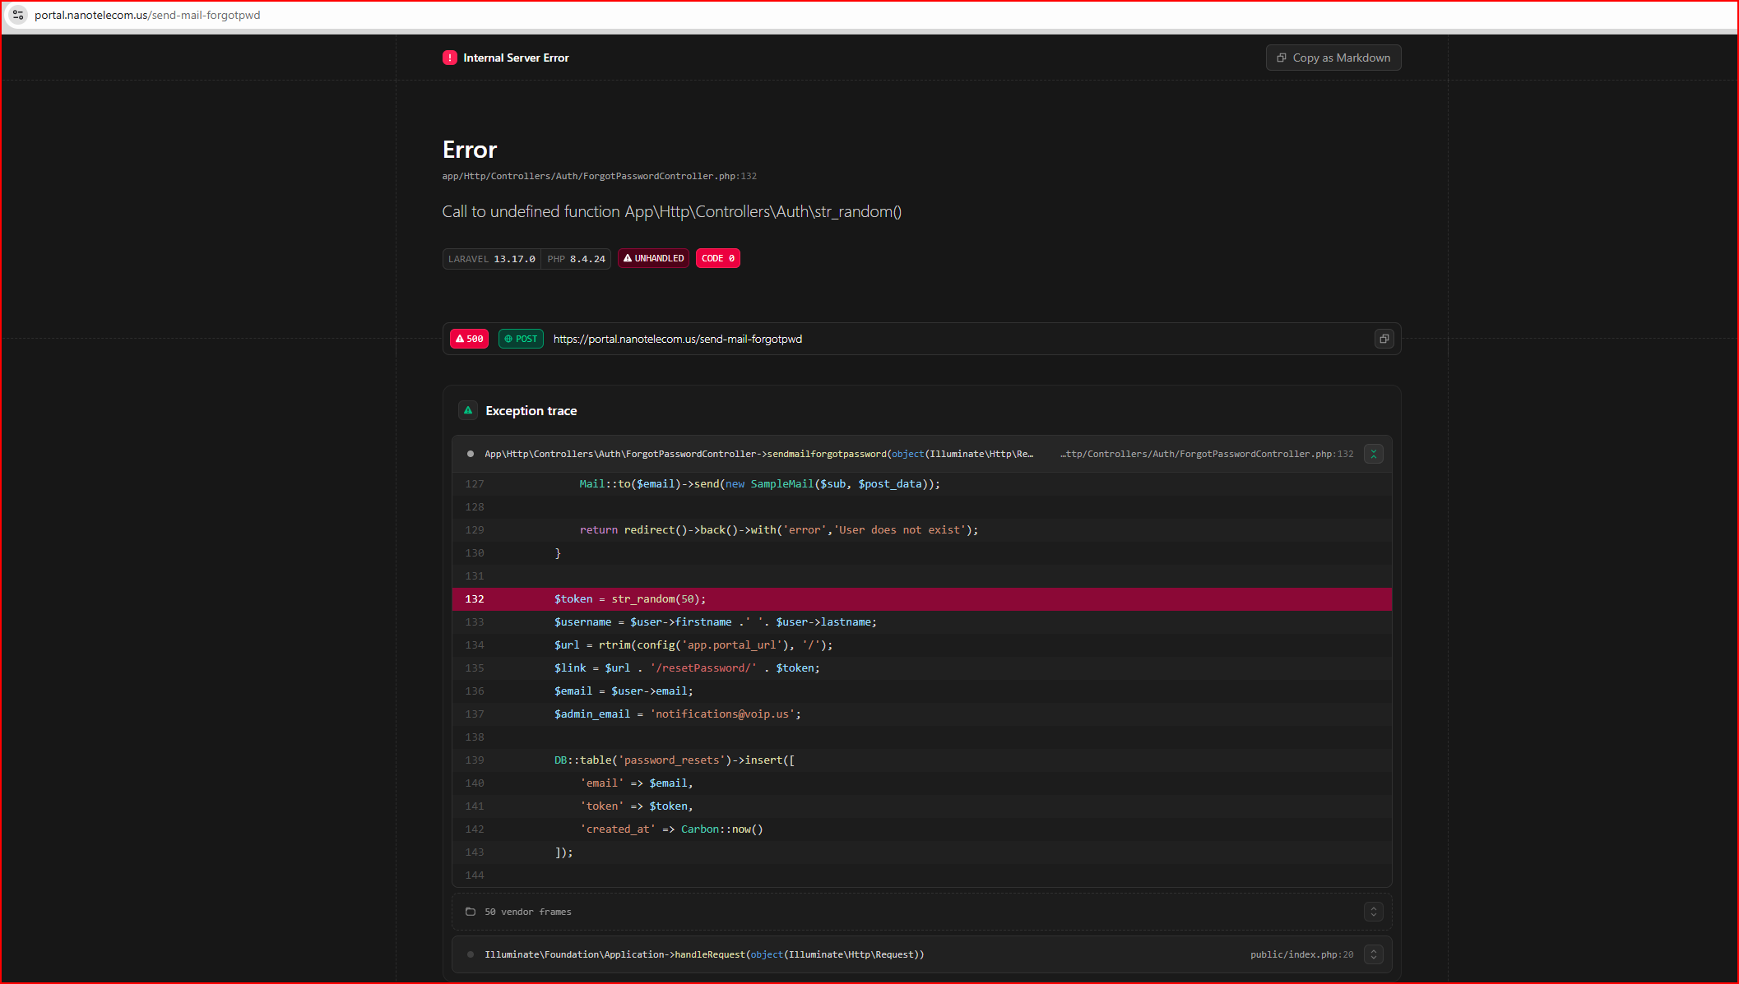Click the POST method badge

click(x=521, y=339)
